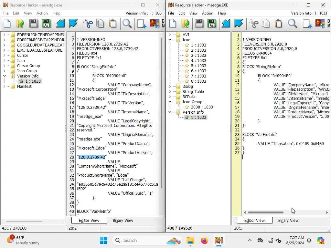Click Find magnifier icon in left window
331x248 pixels.
(x=127, y=23)
